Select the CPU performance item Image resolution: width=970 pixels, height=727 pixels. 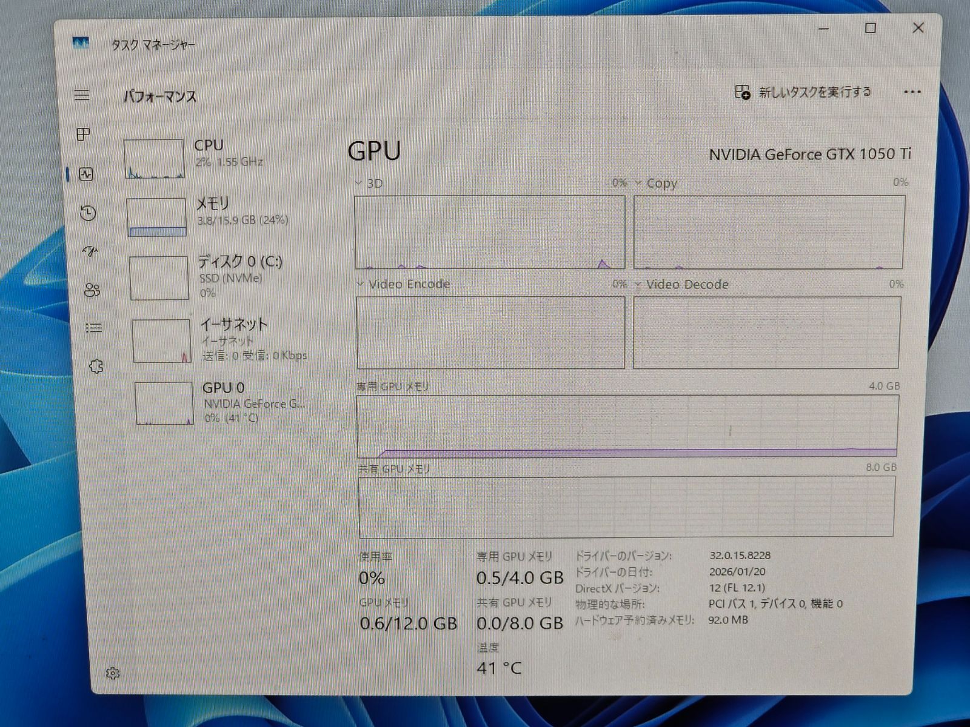(227, 158)
